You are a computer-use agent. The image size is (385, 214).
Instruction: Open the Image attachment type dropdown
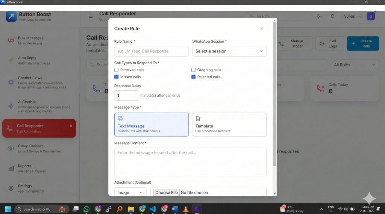130,193
